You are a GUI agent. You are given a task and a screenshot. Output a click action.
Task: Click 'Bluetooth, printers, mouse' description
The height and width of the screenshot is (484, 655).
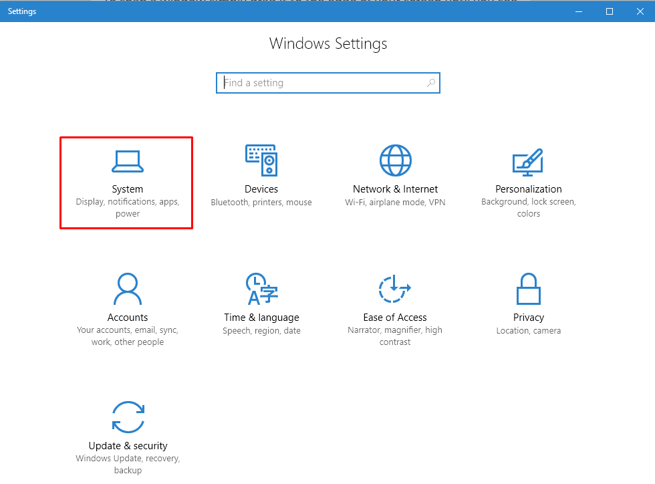(x=261, y=203)
